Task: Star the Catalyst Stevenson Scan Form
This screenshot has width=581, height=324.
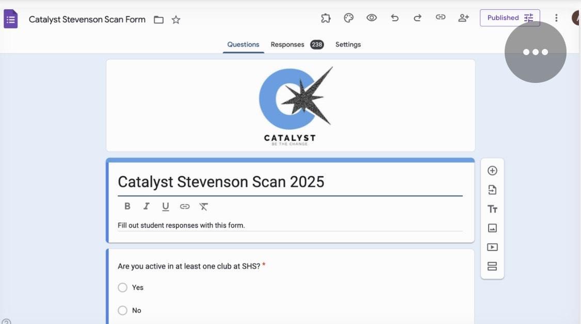Action: 176,20
